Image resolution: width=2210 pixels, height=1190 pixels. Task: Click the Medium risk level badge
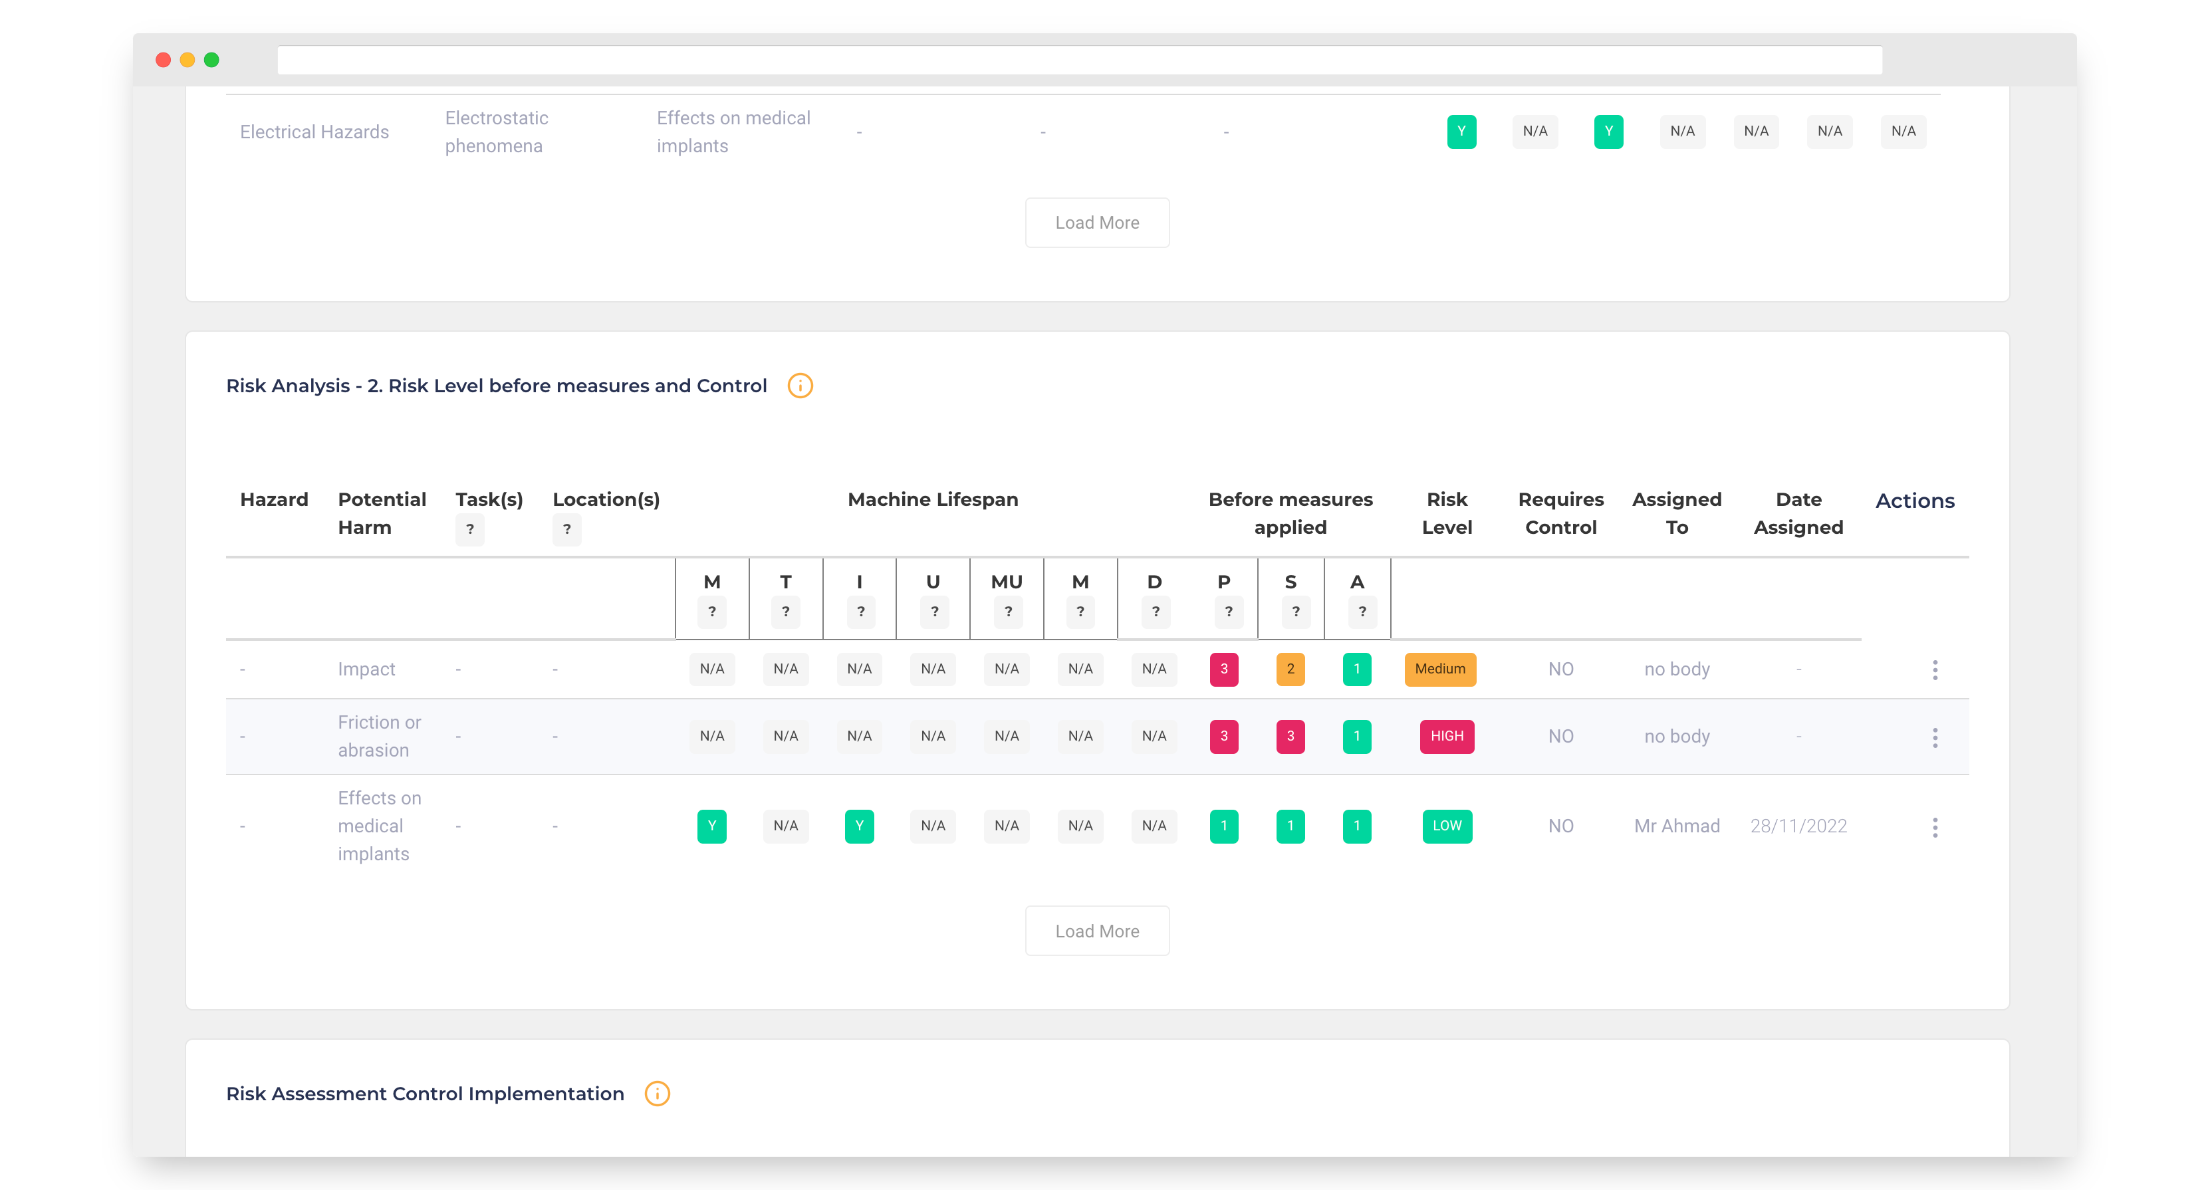1439,669
